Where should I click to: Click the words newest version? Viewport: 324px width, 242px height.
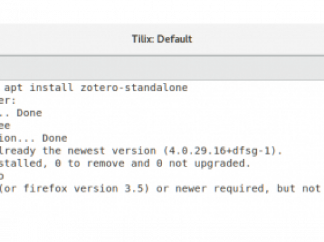111,151
